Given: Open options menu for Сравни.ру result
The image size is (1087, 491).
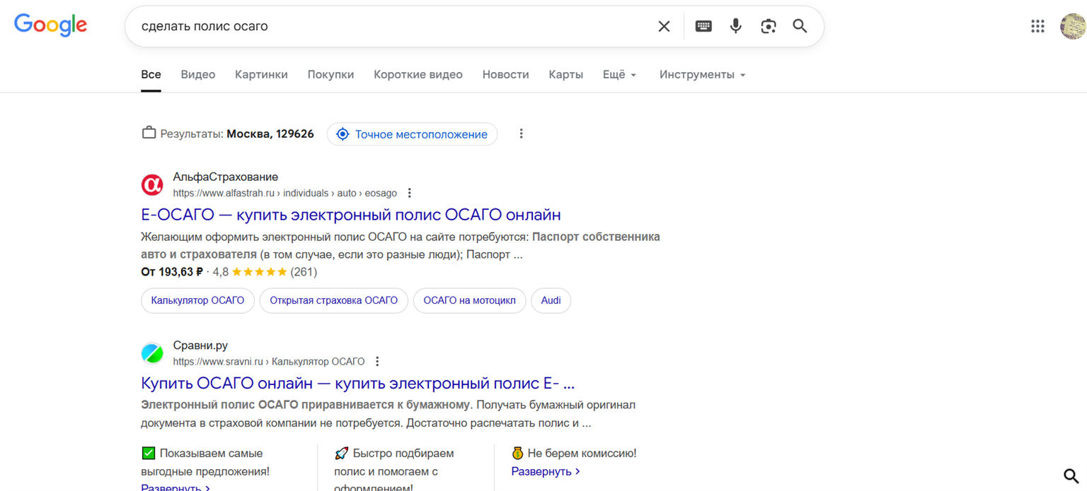Looking at the screenshot, I should pos(377,362).
